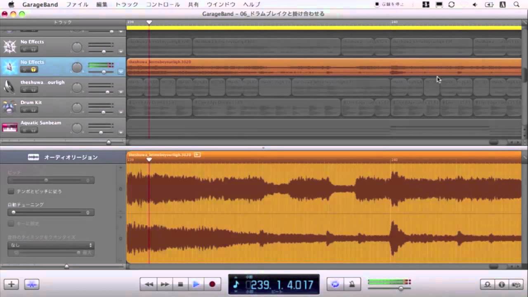Toggle the キーに限定 checkbox
The height and width of the screenshot is (297, 528).
[x=11, y=224]
